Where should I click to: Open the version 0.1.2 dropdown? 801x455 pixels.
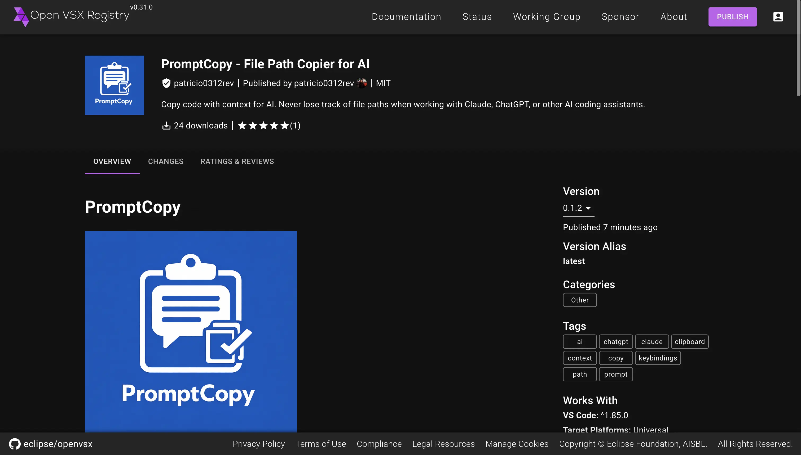(x=578, y=208)
